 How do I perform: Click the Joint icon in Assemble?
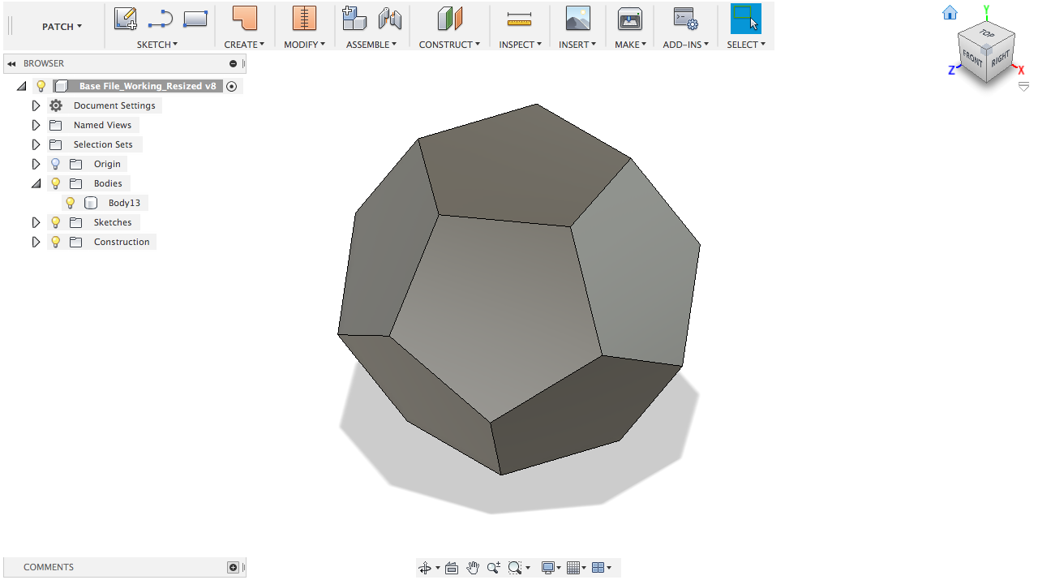click(390, 19)
